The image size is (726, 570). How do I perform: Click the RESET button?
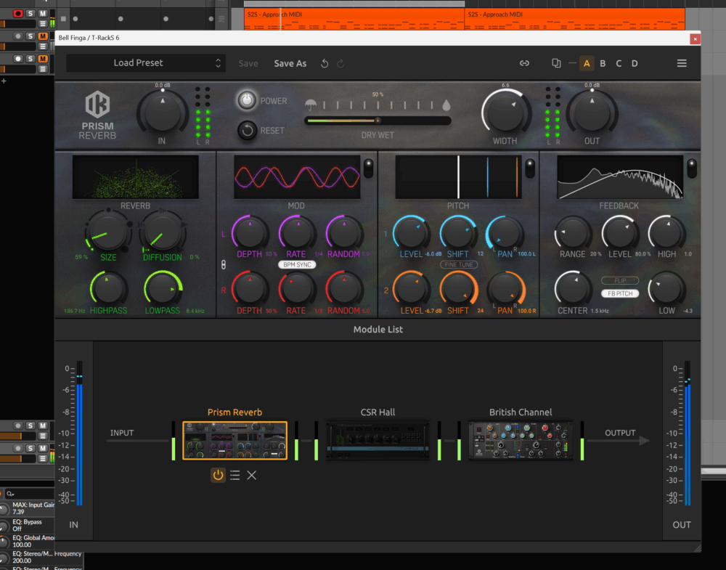(x=248, y=131)
